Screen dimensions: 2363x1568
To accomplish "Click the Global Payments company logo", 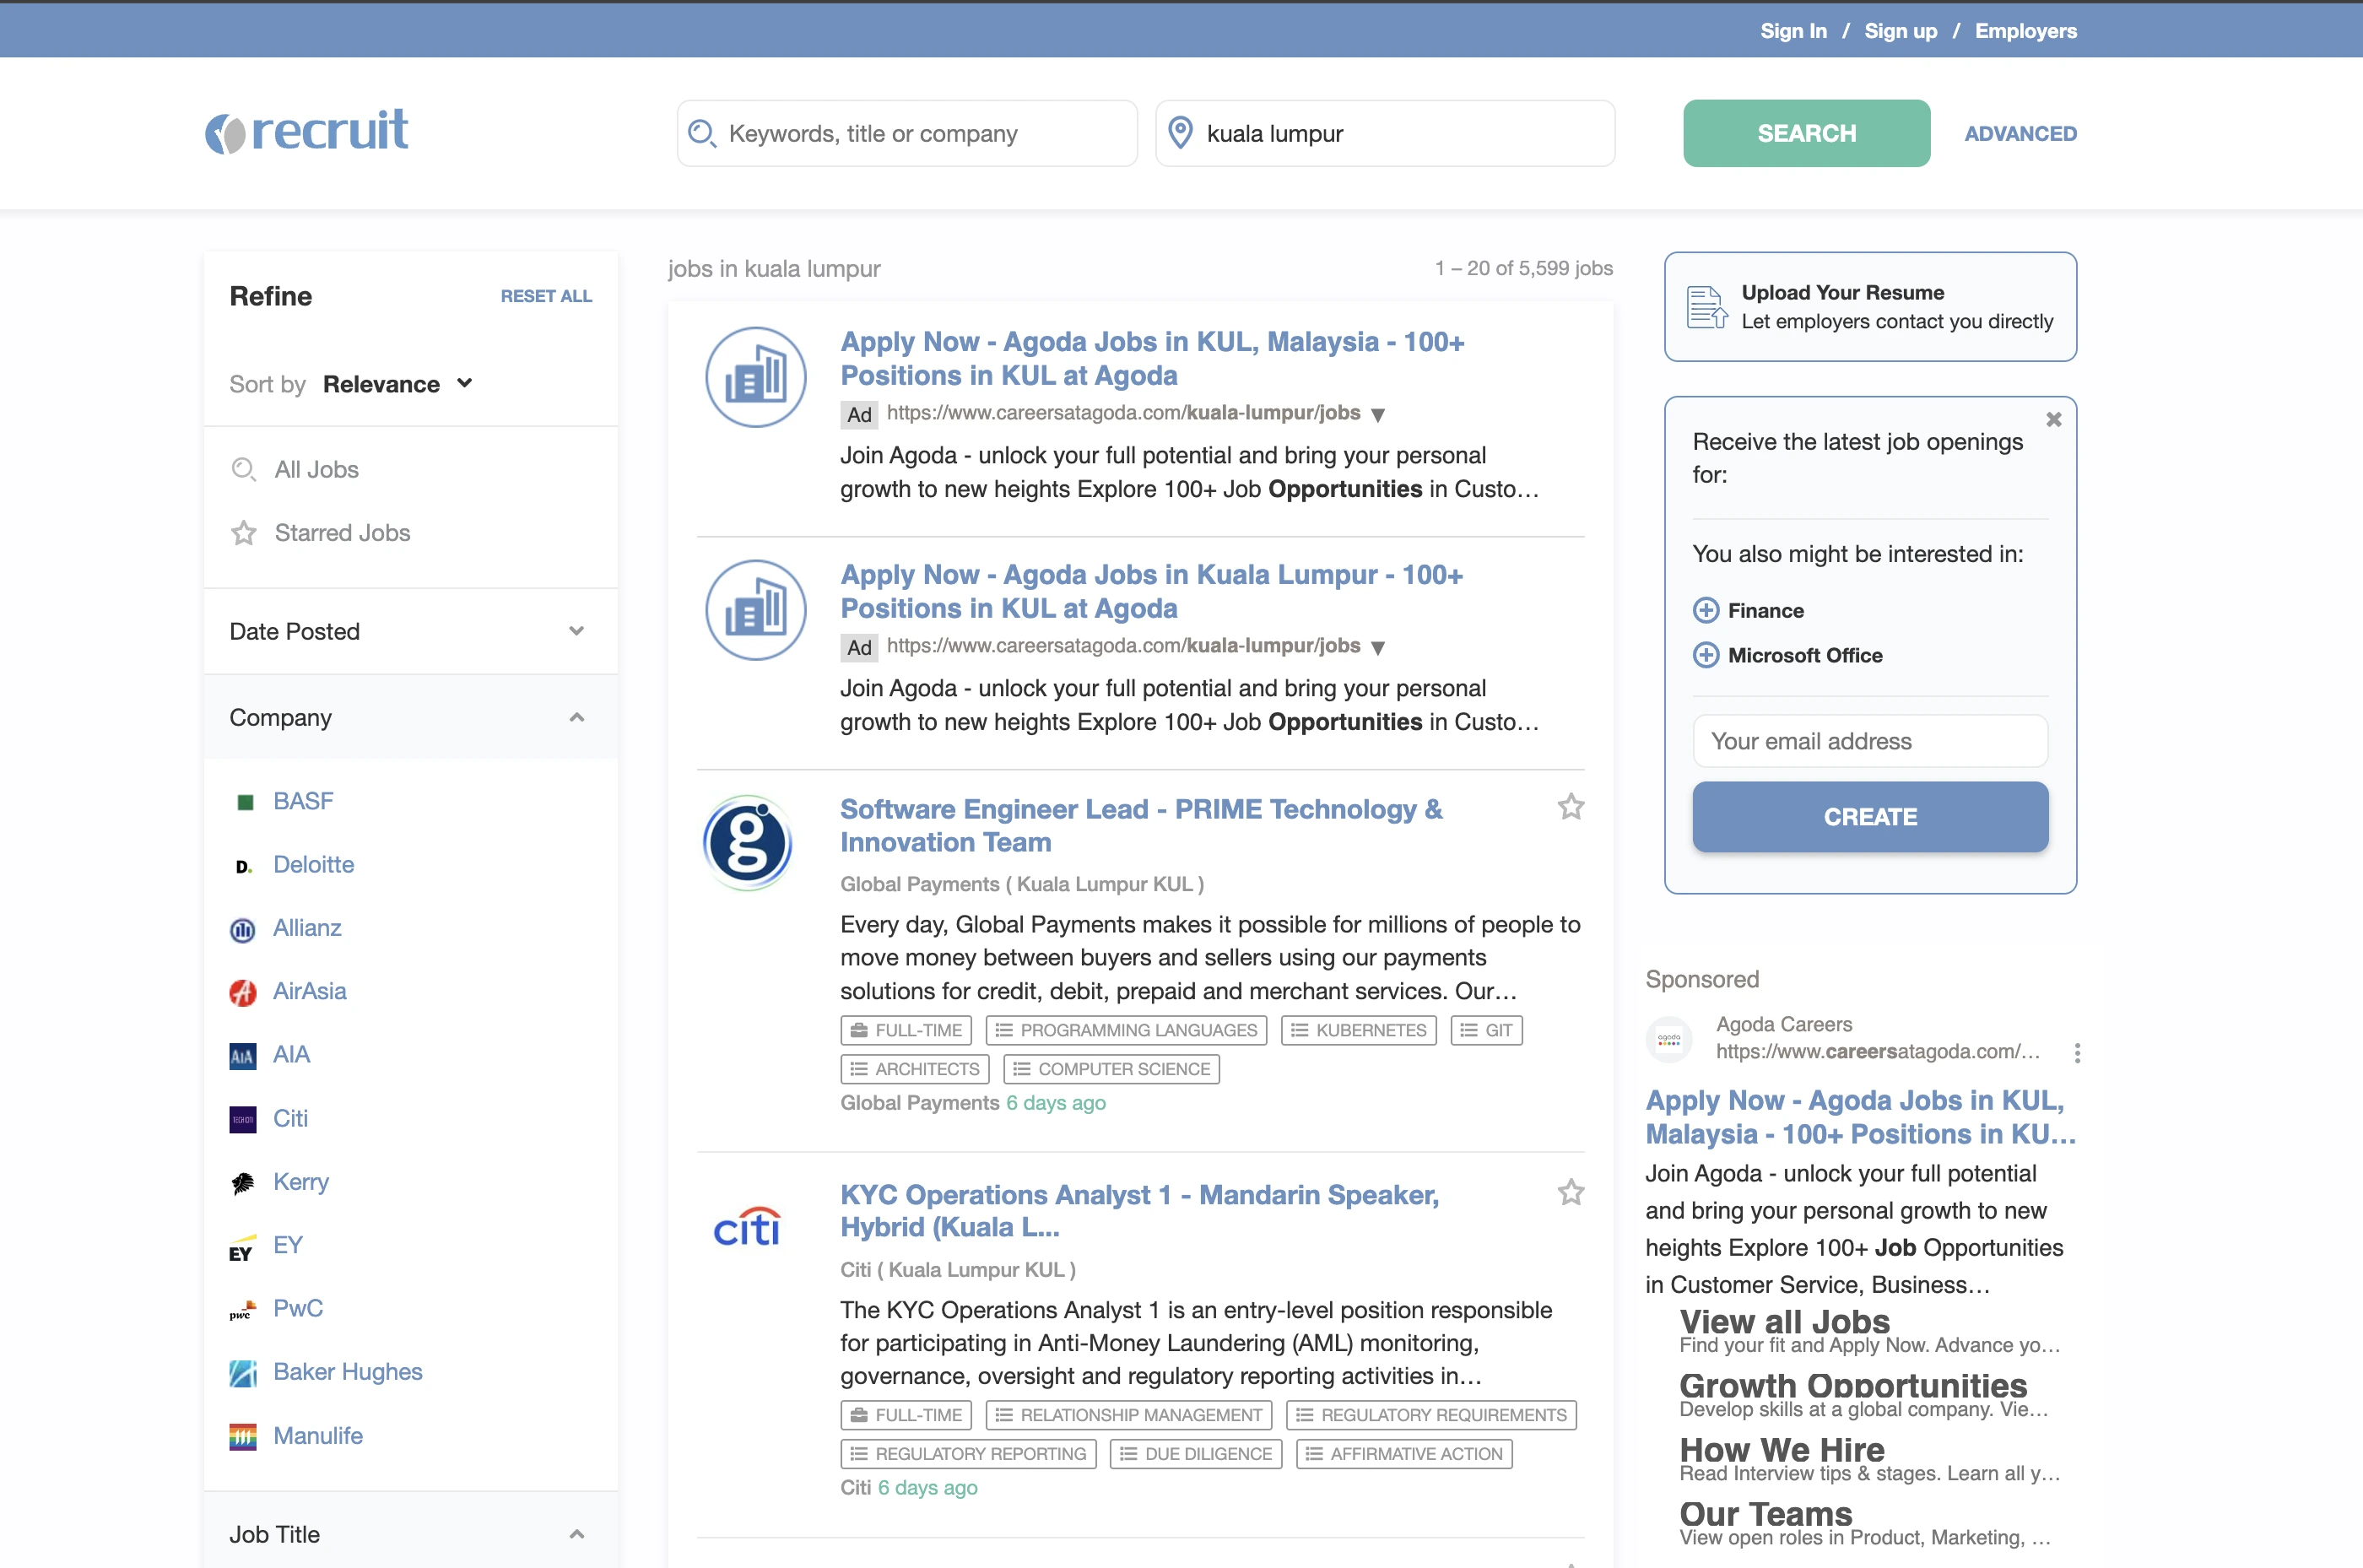I will (748, 843).
